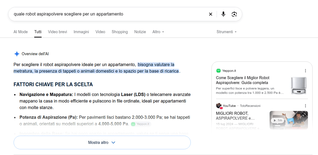Start voice search with microphone icon
Screen dimensions: 318x155
pyautogui.click(x=223, y=14)
